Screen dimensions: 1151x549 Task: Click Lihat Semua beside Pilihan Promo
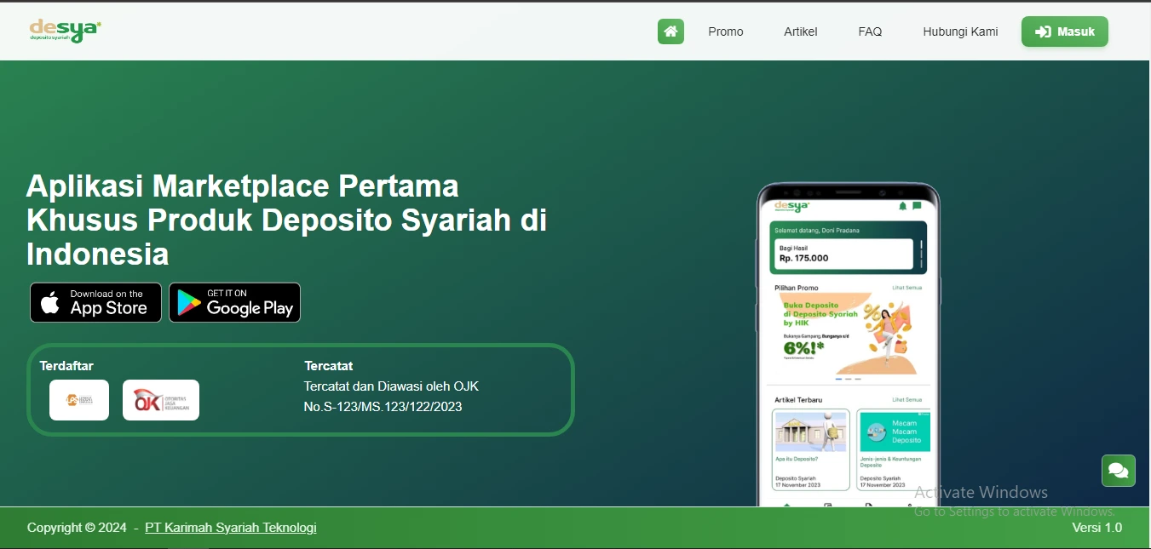pos(906,288)
